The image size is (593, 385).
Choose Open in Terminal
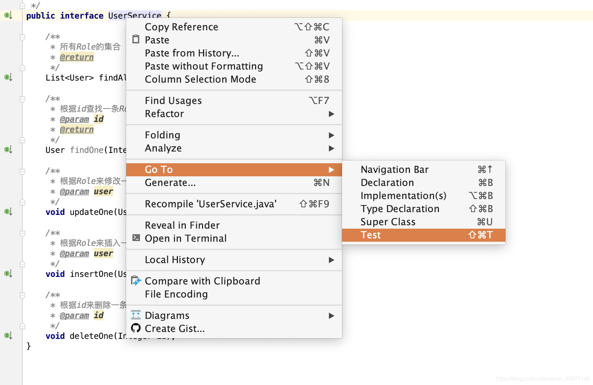[x=234, y=238]
